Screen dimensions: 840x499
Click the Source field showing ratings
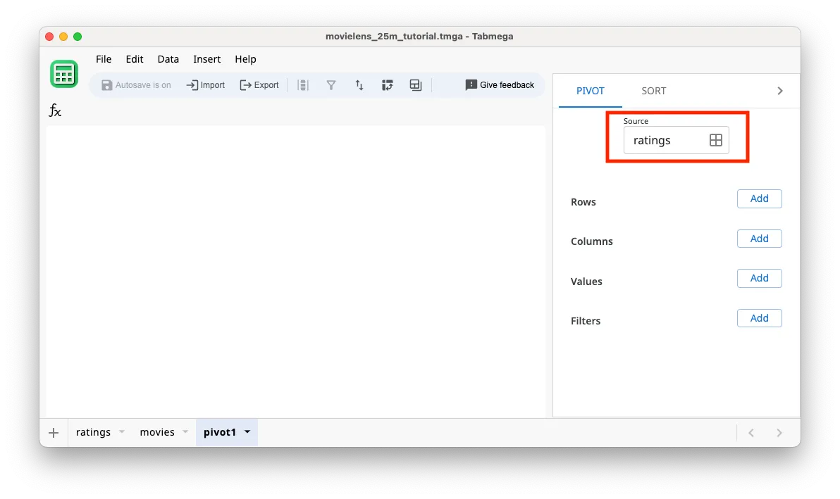(666, 140)
